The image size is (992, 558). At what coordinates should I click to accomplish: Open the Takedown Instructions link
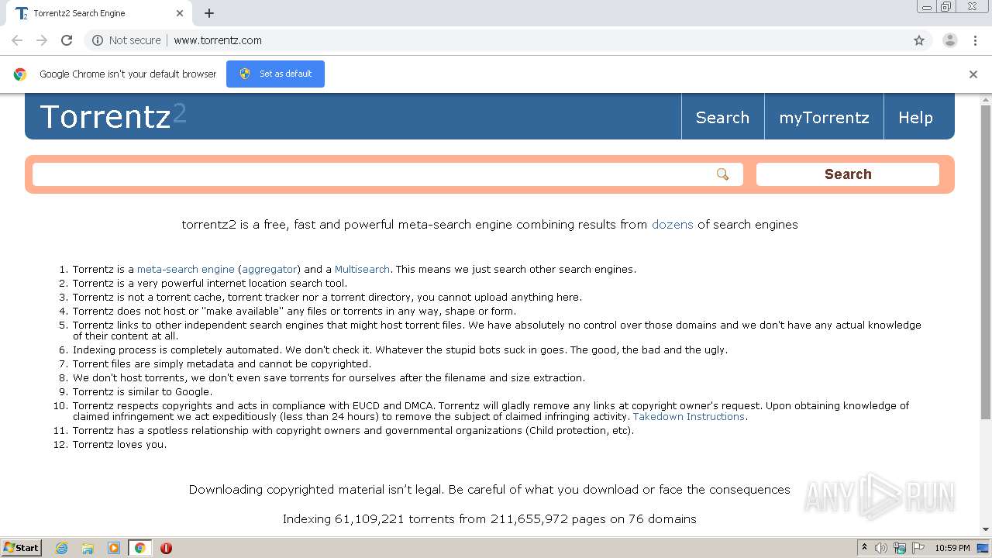click(689, 417)
